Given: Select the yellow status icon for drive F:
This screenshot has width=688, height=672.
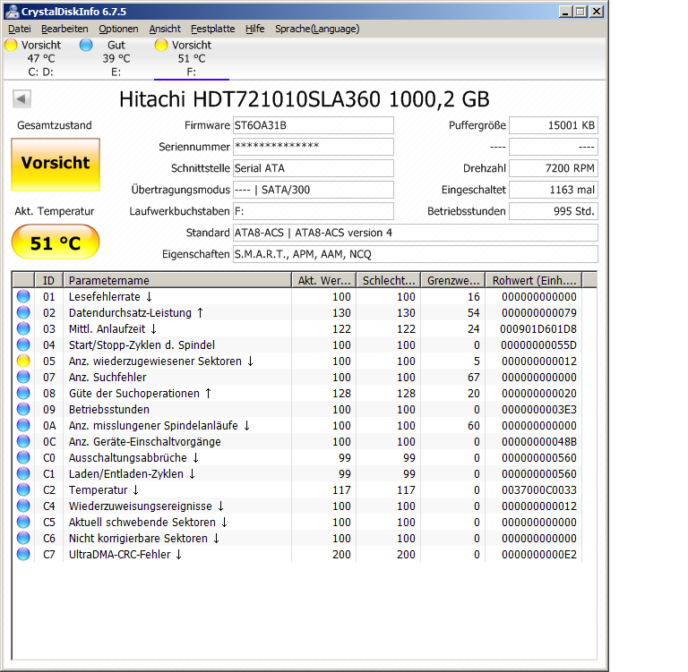Looking at the screenshot, I should (x=161, y=45).
